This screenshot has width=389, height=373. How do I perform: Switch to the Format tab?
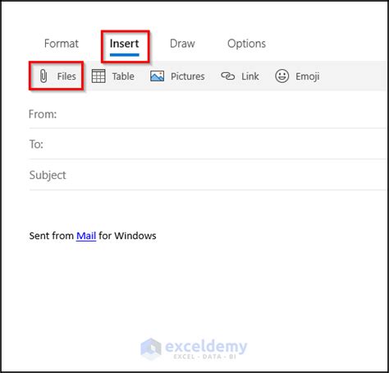[62, 44]
